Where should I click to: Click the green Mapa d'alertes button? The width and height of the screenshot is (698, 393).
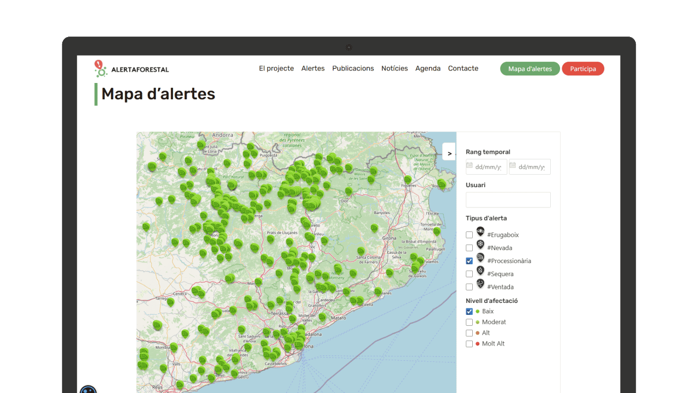529,69
